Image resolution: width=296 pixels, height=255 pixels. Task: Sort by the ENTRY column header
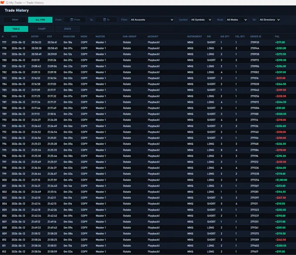click(x=35, y=36)
